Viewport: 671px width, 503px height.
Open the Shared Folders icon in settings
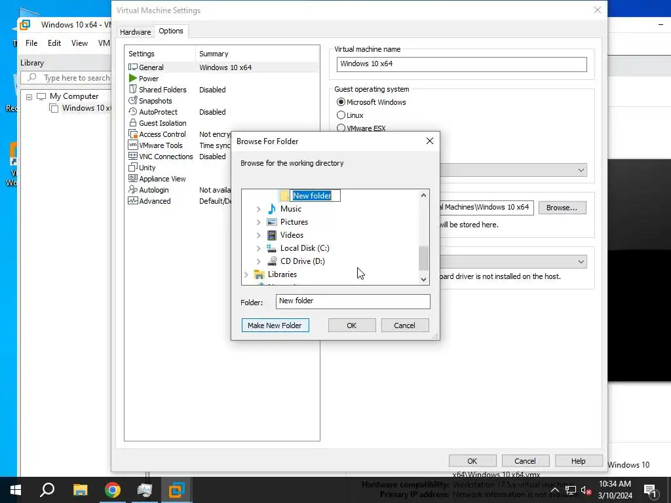coord(133,89)
